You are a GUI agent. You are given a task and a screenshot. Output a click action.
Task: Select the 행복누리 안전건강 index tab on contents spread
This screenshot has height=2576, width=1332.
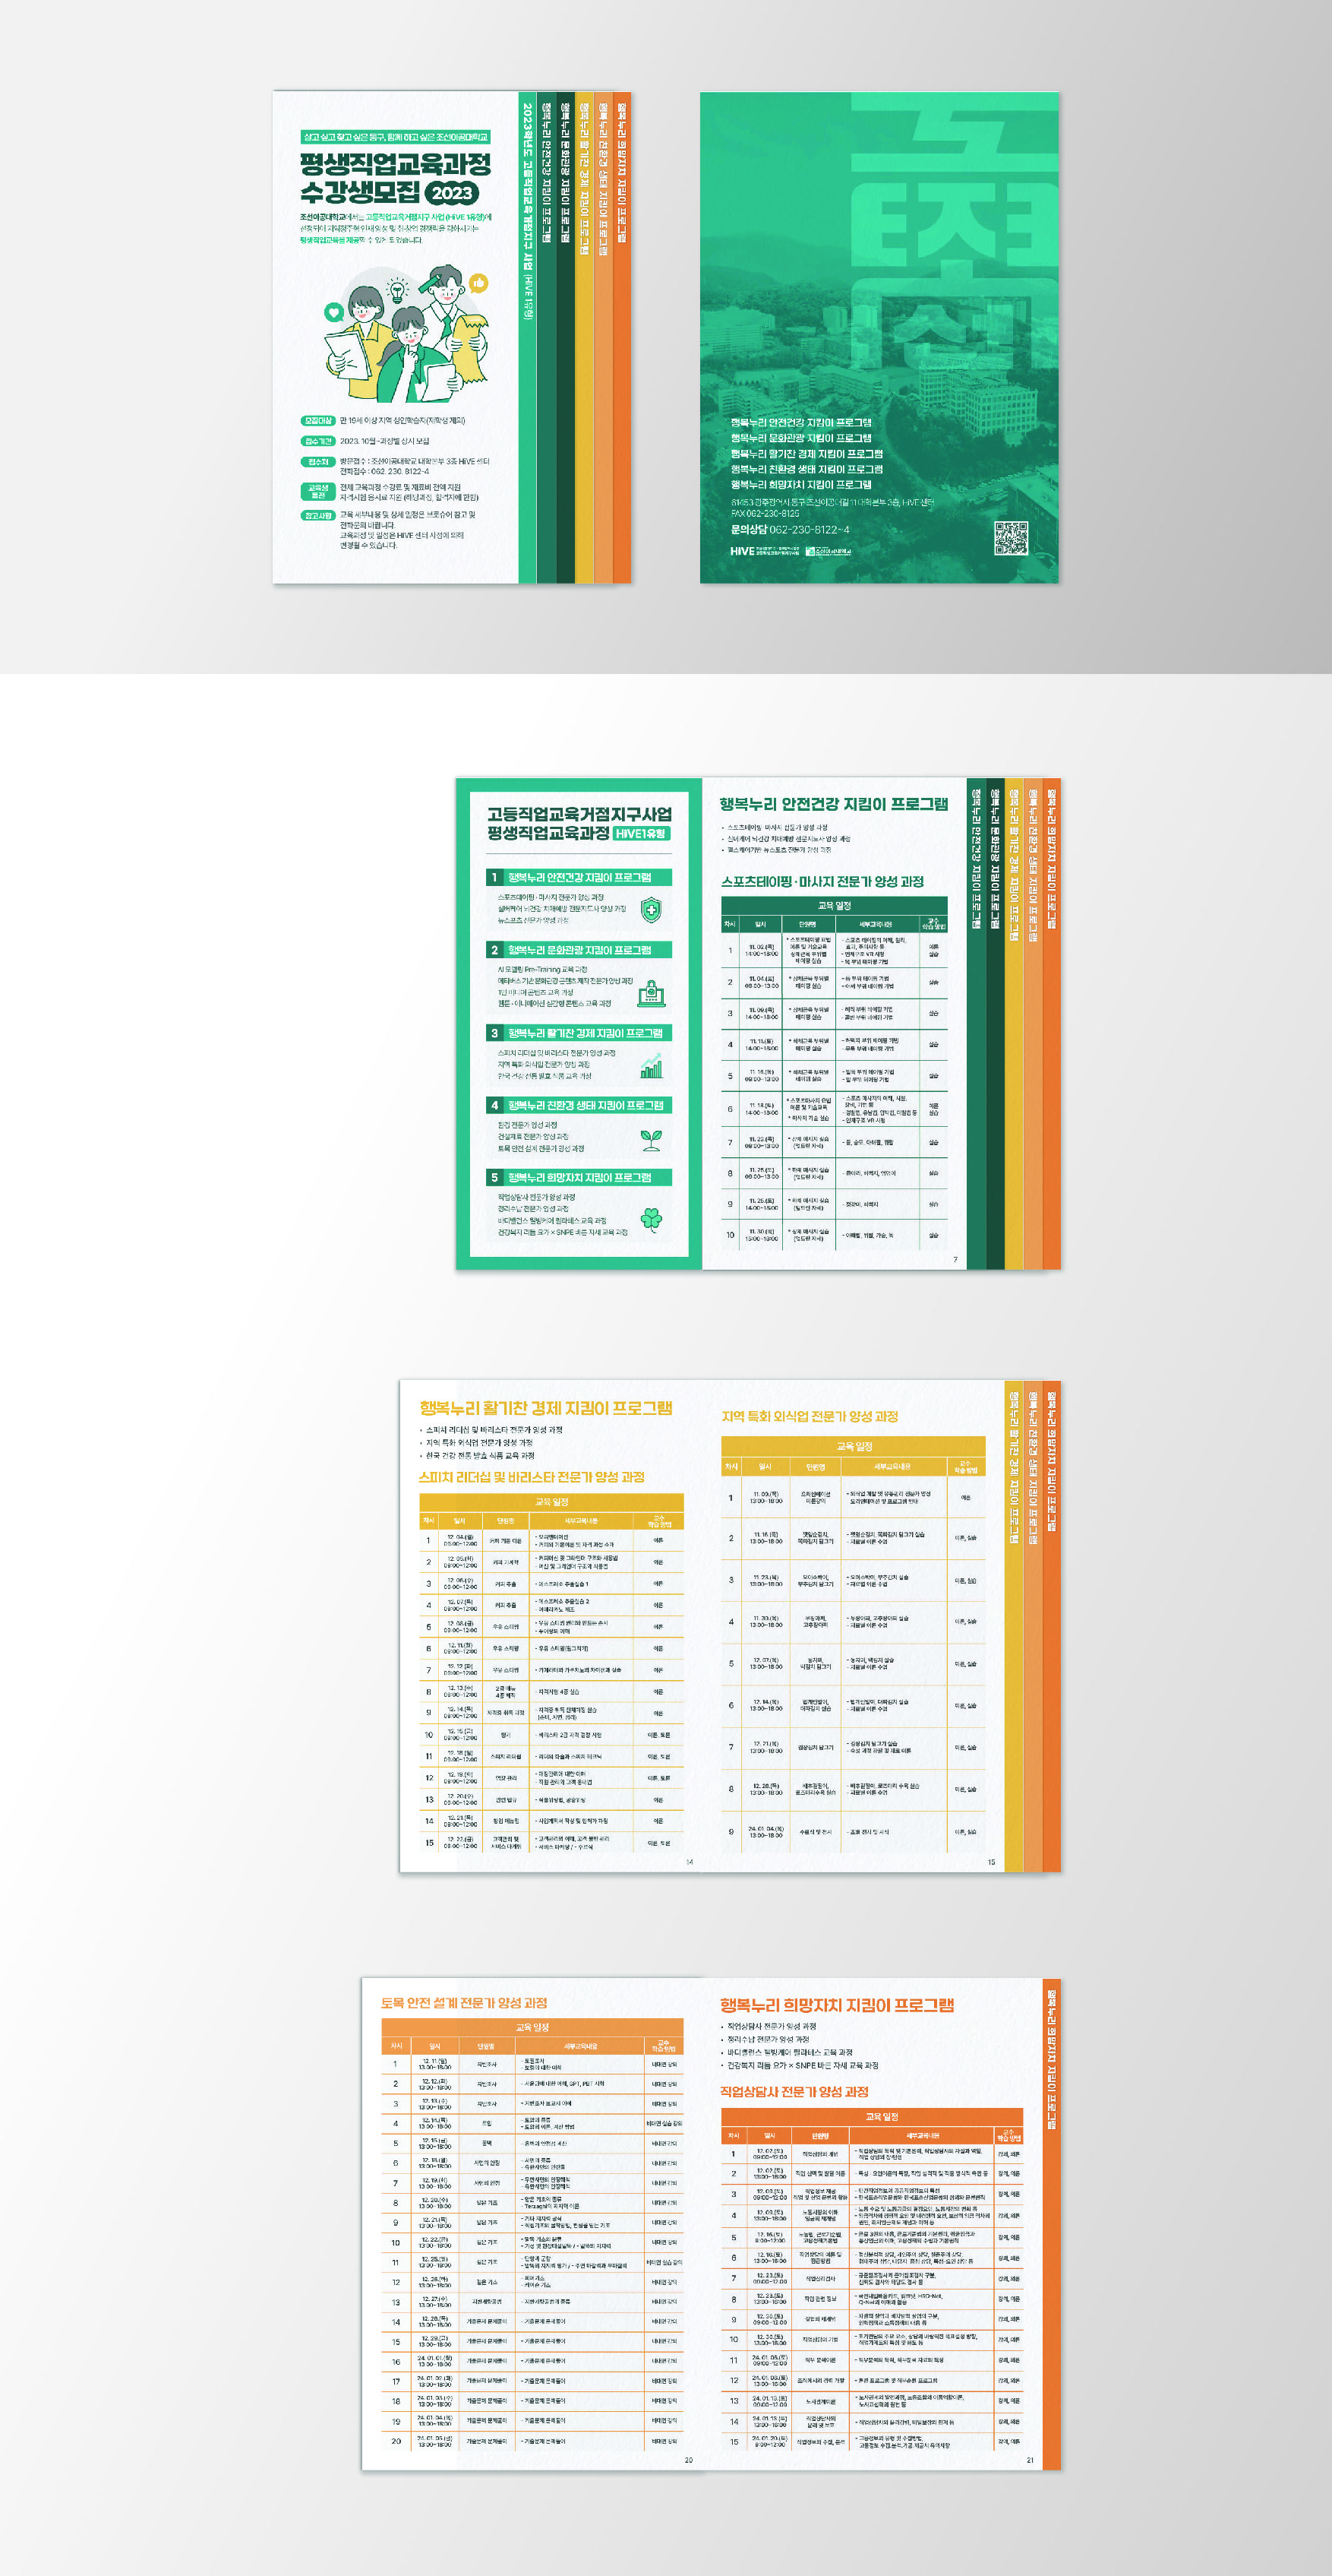tap(977, 1024)
